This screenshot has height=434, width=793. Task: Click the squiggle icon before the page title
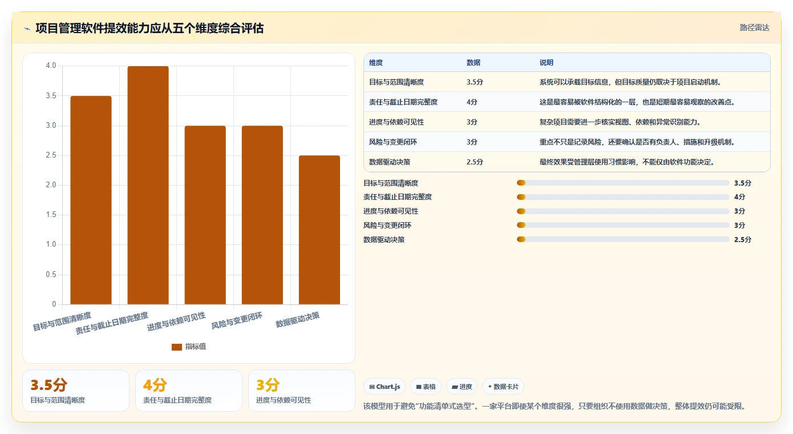[27, 29]
